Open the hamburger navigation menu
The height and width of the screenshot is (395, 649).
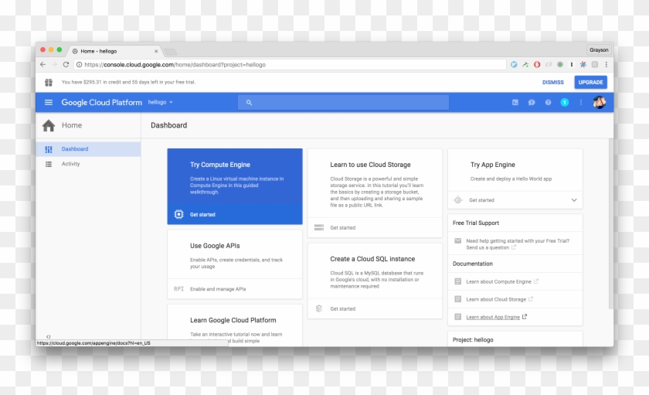point(49,102)
